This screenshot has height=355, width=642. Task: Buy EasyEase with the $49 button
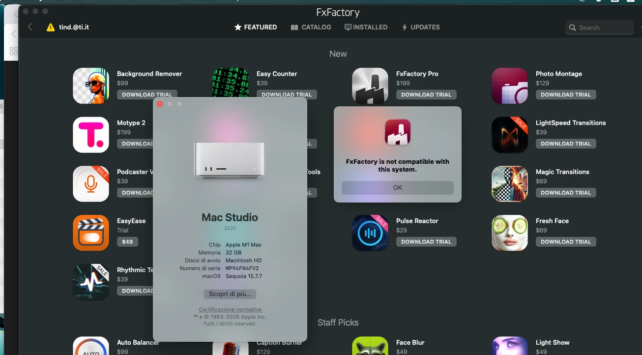128,242
